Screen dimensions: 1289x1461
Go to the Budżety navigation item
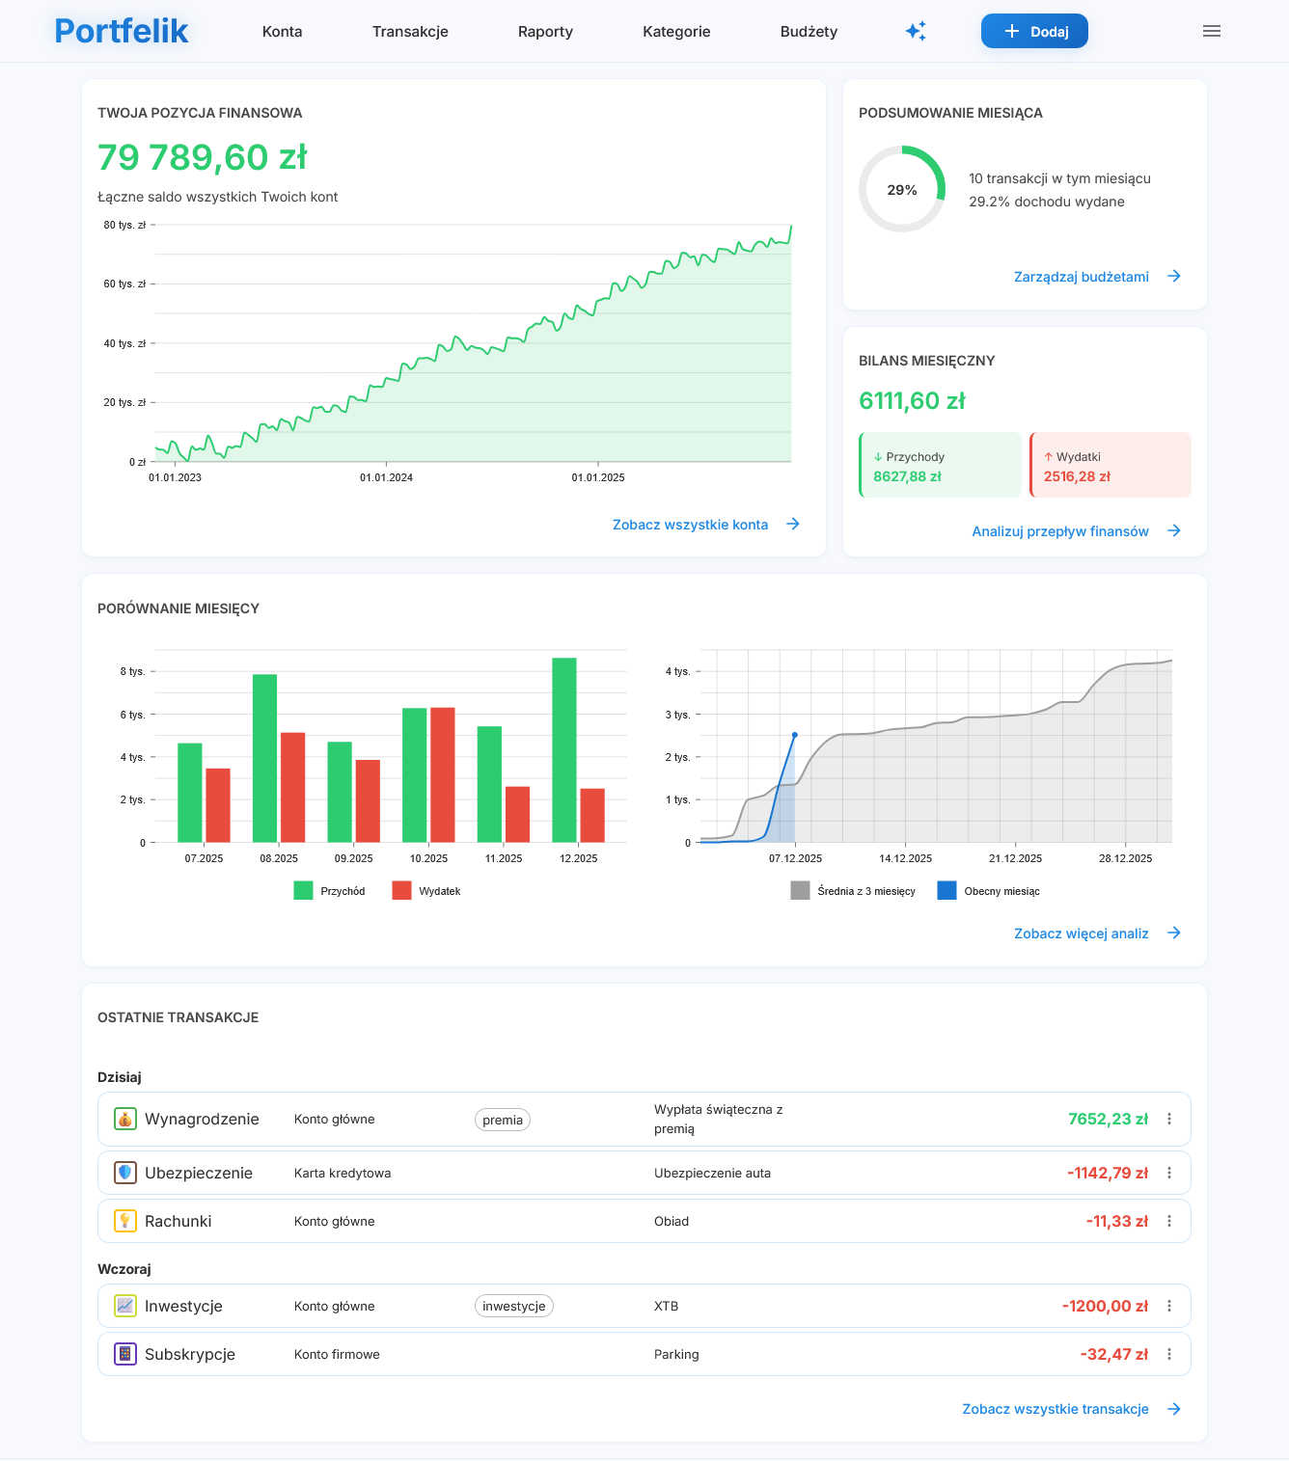click(x=809, y=31)
